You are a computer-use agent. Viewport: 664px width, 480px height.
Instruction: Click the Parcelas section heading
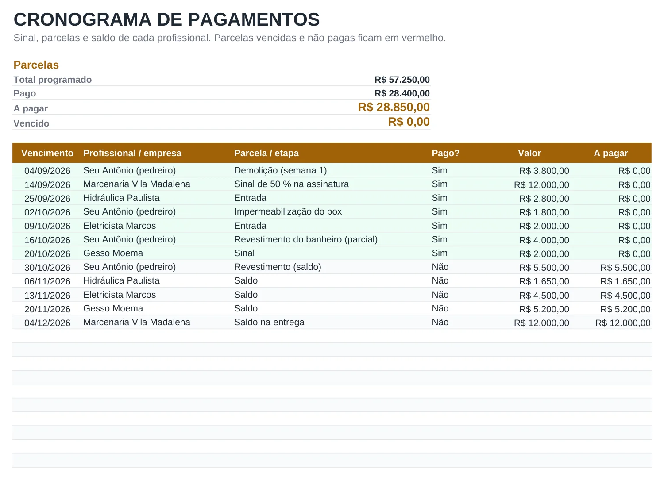36,65
